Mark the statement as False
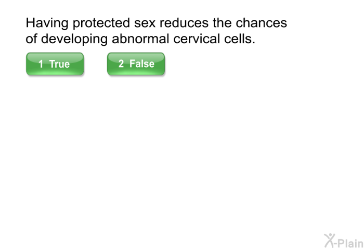This screenshot has height=250, width=364. 136,64
